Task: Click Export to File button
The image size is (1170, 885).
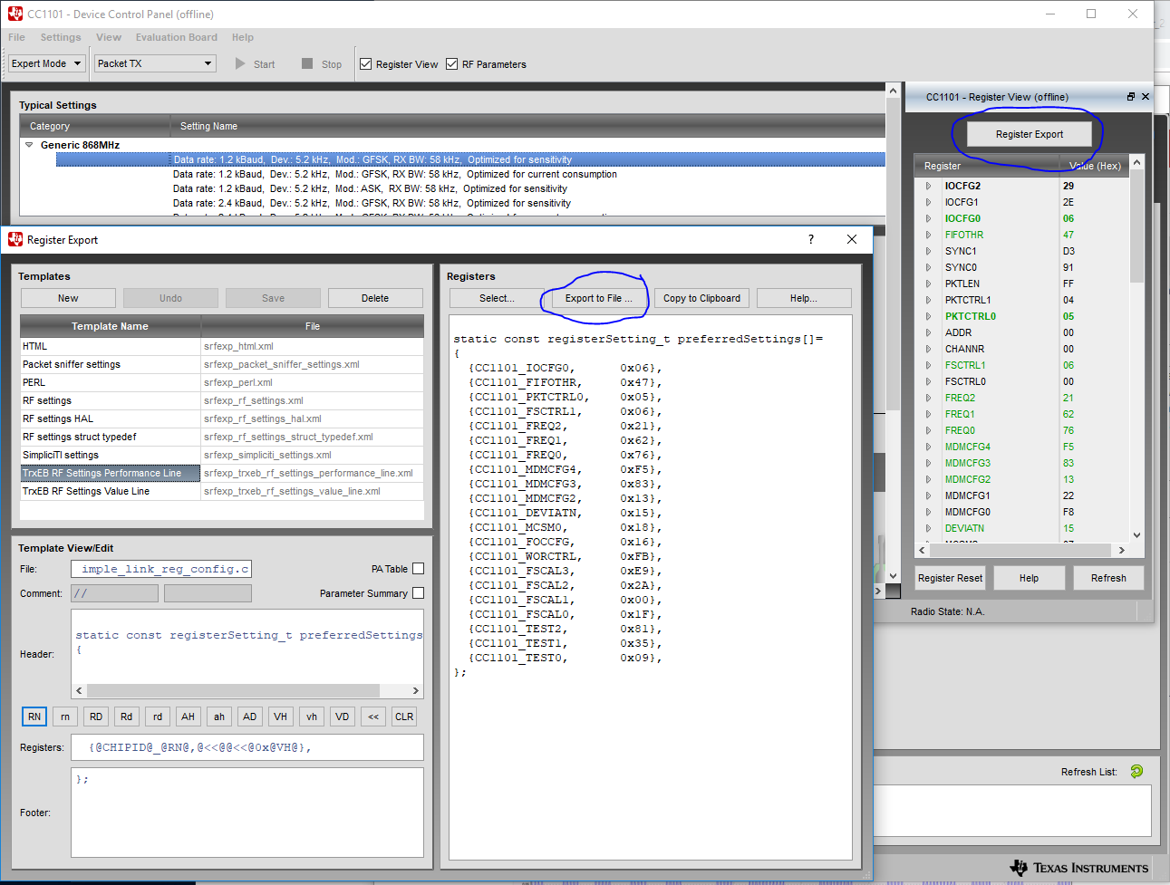Action: (599, 298)
